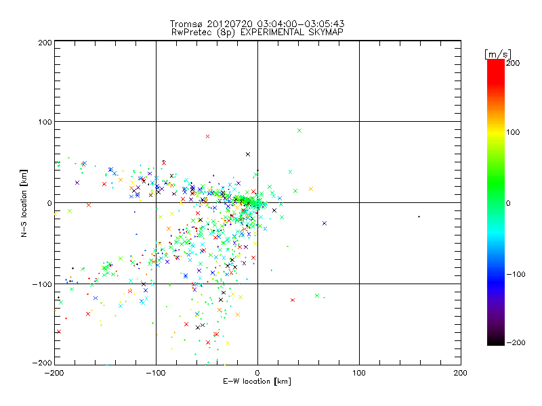The width and height of the screenshot is (542, 406).
Task: Click the lone black dot at far east
Action: click(419, 217)
